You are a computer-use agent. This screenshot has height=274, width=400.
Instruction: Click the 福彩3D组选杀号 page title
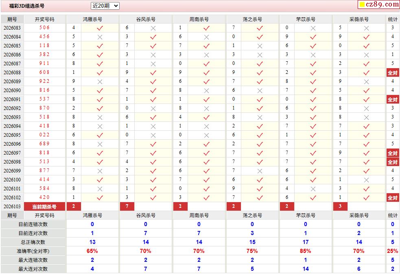tap(26, 6)
